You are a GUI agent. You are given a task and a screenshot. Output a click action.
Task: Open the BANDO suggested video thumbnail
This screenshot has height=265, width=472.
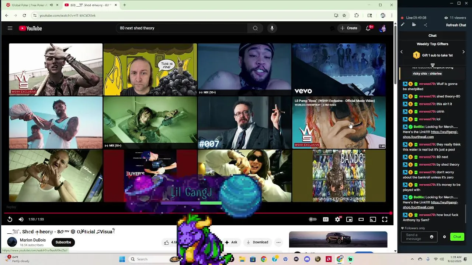coord(339,176)
